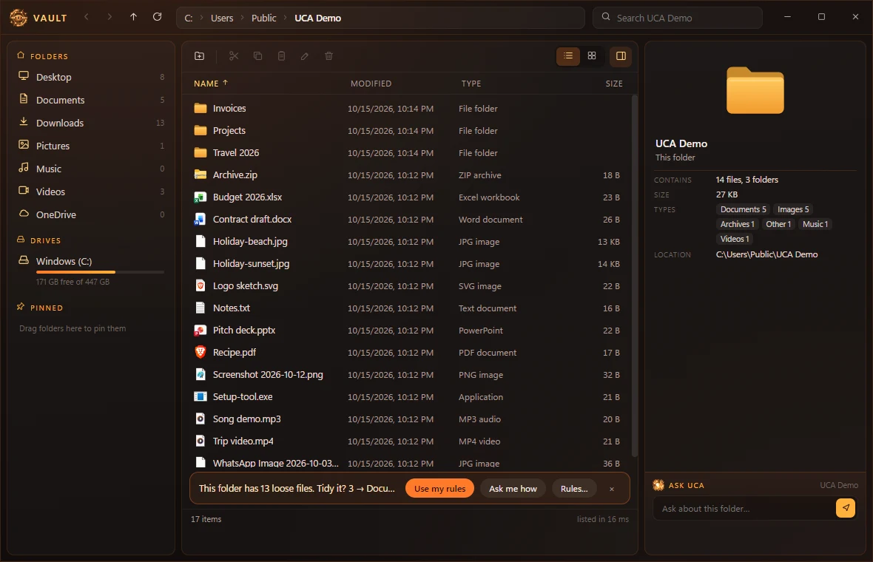Toggle the details preview pane
Screen dimensions: 873x562
point(621,55)
